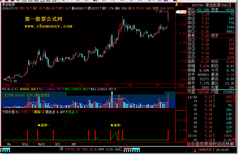This screenshot has width=239, height=155.
Task: Click the VOL(6,6,6) indicator label
Action: [x=10, y=89]
